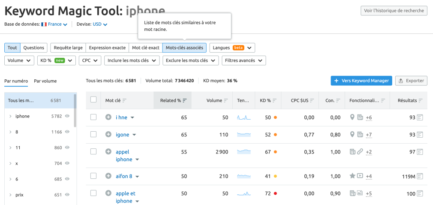Click local pack pin icon in 'i hne' row
Viewport: 433px width, 205px height.
point(352,118)
